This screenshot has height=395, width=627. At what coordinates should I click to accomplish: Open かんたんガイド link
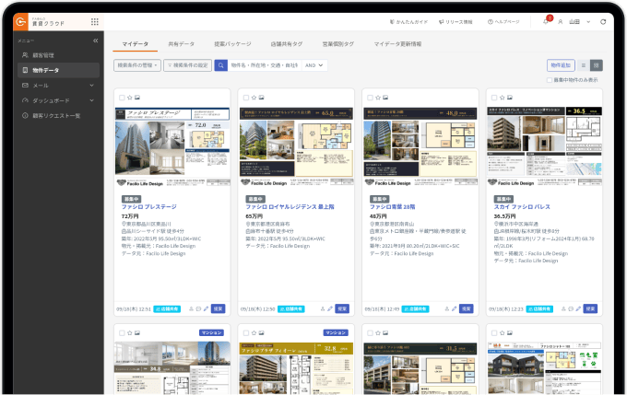tap(408, 22)
